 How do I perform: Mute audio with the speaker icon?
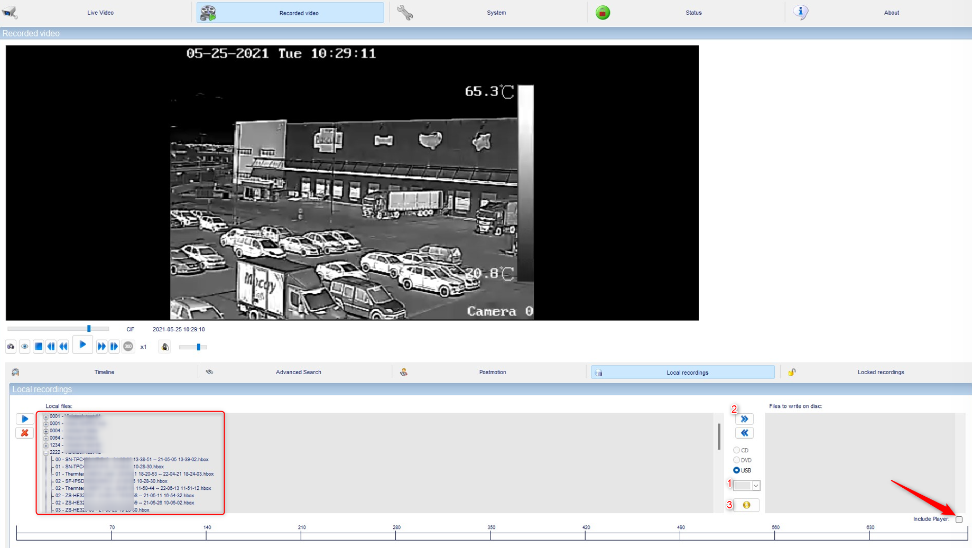(x=165, y=347)
